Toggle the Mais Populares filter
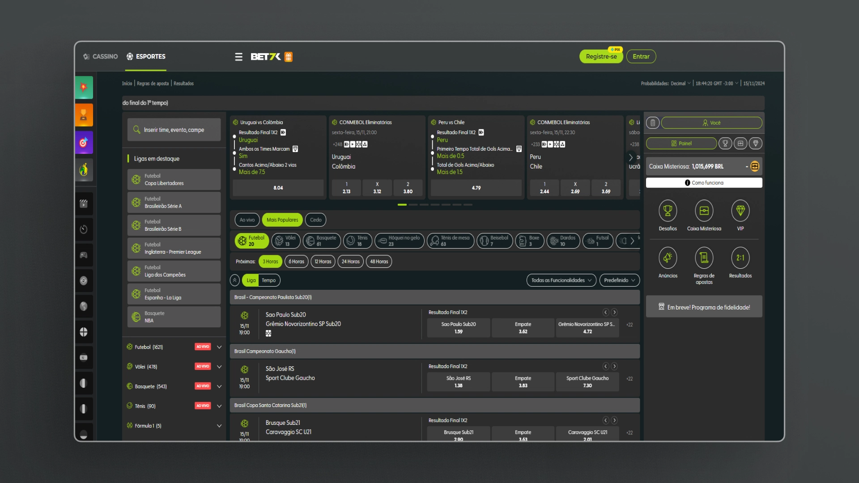The image size is (859, 483). 282,220
